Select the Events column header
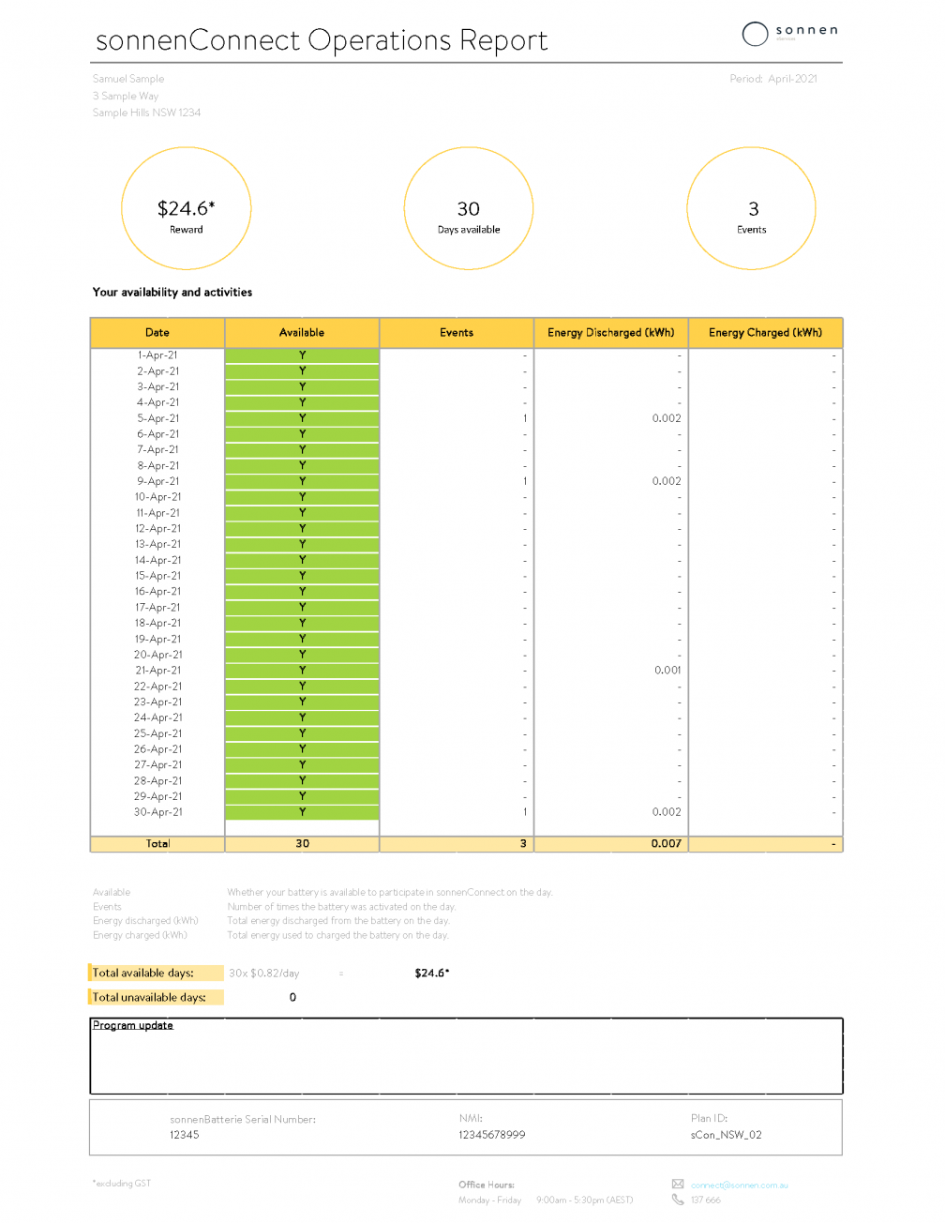Screen dimensions: 945x1223 [457, 333]
